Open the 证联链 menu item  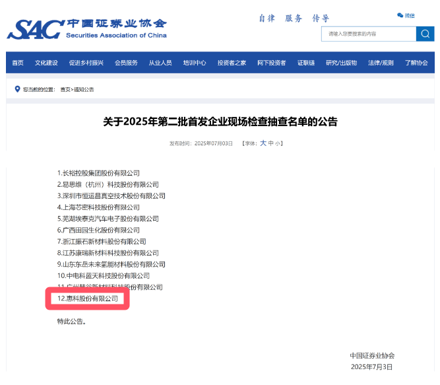coord(306,63)
